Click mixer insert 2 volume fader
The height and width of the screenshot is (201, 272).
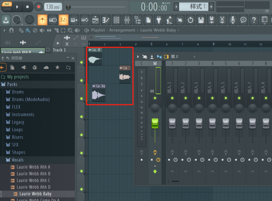186,123
